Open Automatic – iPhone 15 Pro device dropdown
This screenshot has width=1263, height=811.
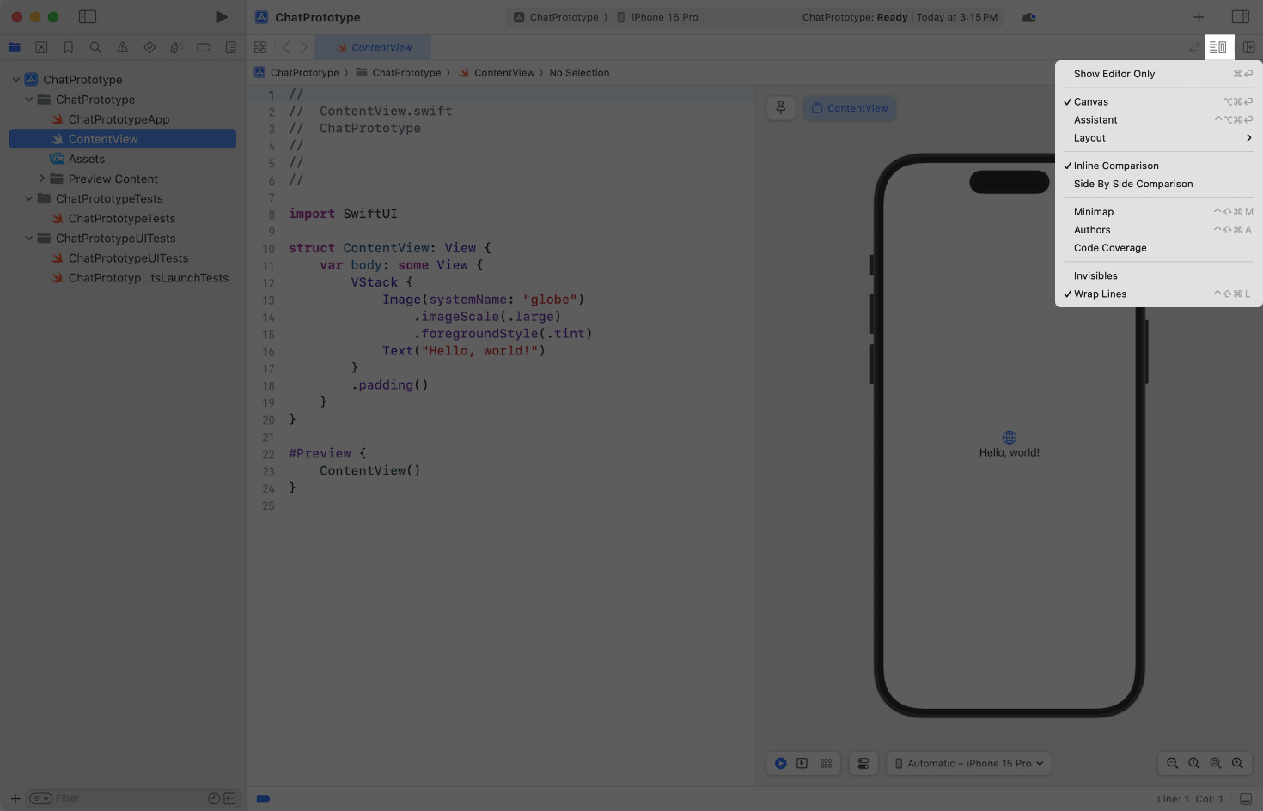[x=968, y=763]
